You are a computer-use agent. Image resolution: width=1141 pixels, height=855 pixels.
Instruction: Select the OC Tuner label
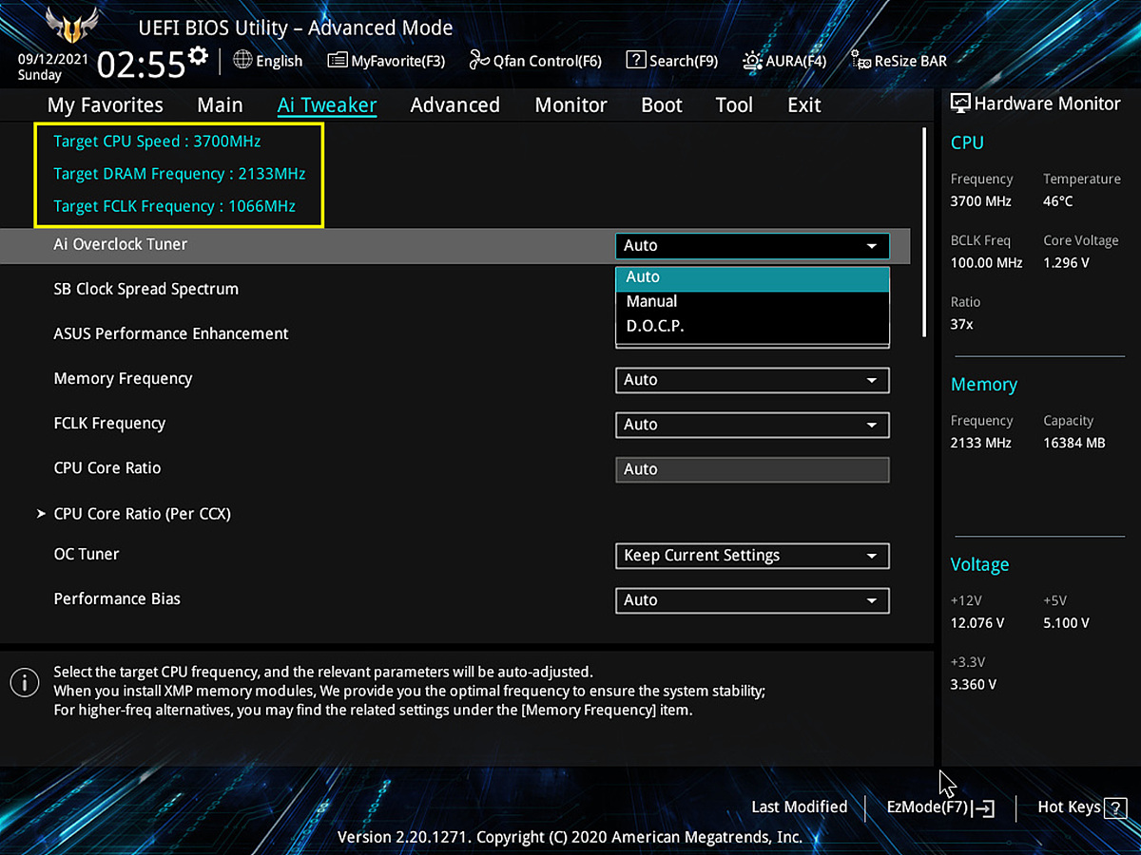pos(87,554)
